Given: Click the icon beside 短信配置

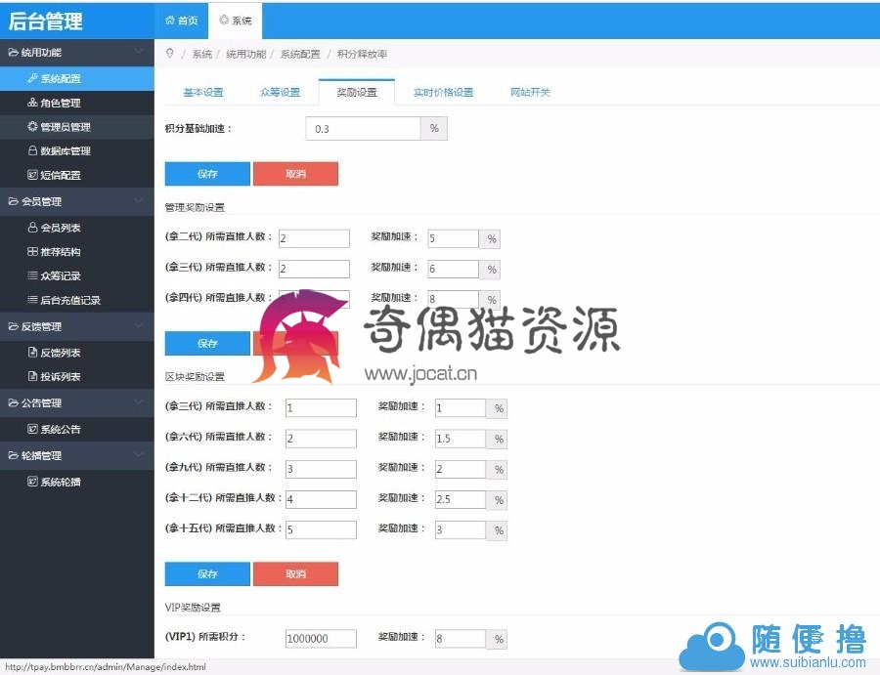Looking at the screenshot, I should pyautogui.click(x=32, y=175).
